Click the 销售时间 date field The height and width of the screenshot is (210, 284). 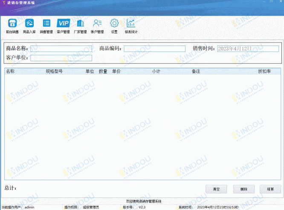(247, 49)
